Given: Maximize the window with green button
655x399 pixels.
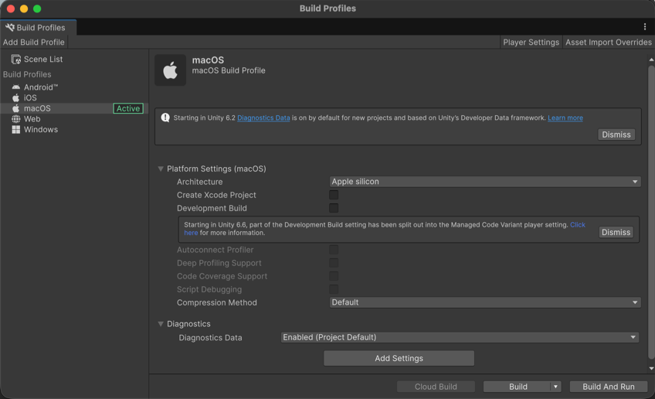Looking at the screenshot, I should tap(37, 9).
